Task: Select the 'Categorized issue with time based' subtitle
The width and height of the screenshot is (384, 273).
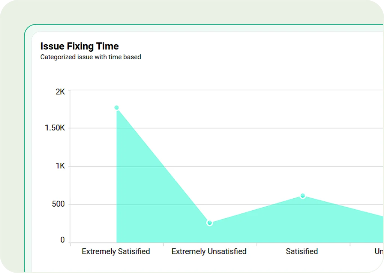Action: click(91, 57)
